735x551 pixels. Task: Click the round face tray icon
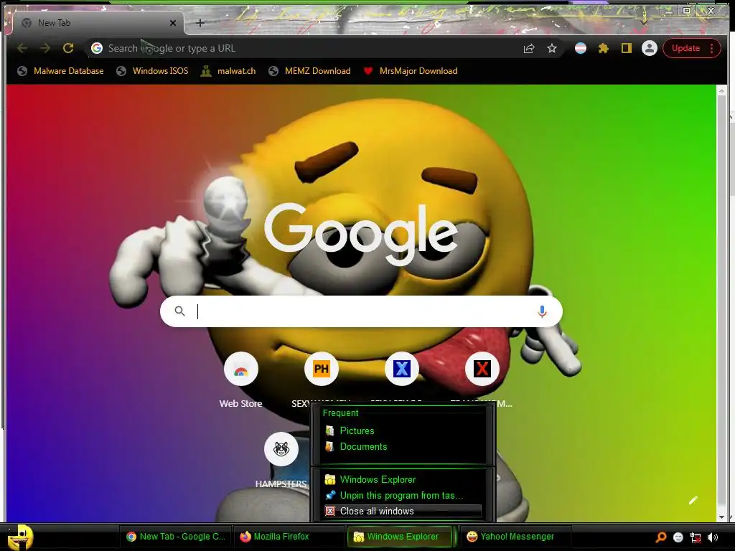coord(678,537)
